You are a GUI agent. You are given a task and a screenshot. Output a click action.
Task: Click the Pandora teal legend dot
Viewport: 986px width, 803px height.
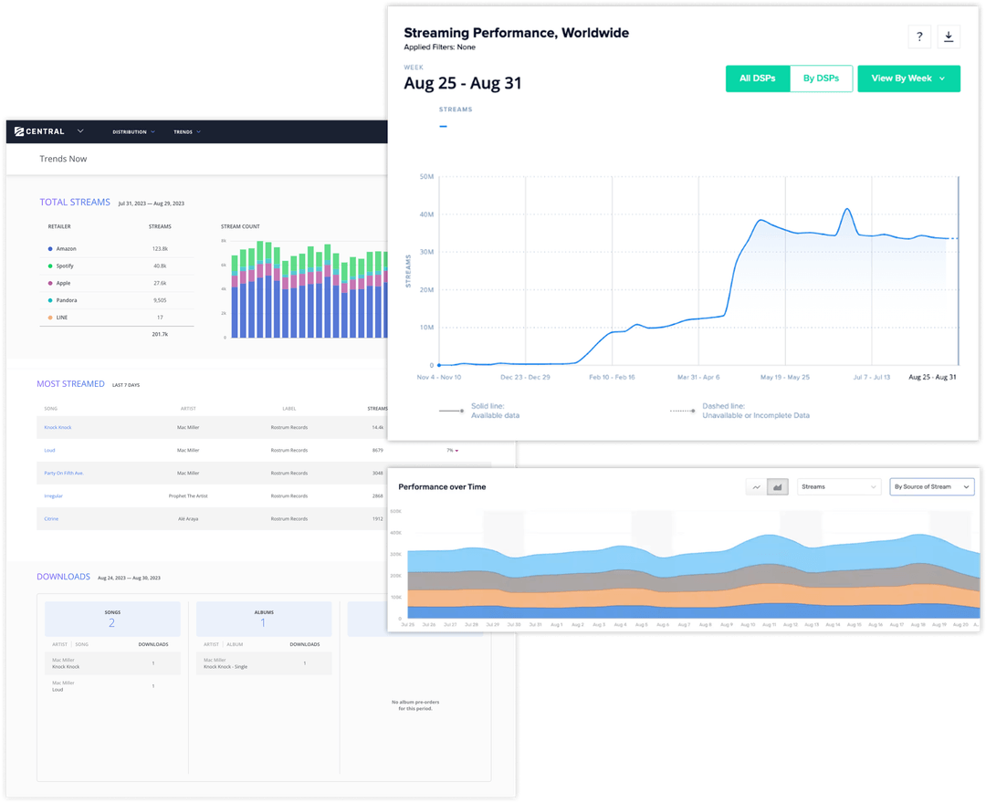pyautogui.click(x=49, y=300)
